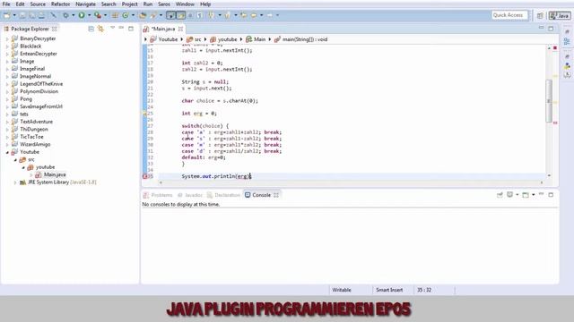This screenshot has width=574, height=322.
Task: Click the green Run button icon
Action: click(x=82, y=15)
